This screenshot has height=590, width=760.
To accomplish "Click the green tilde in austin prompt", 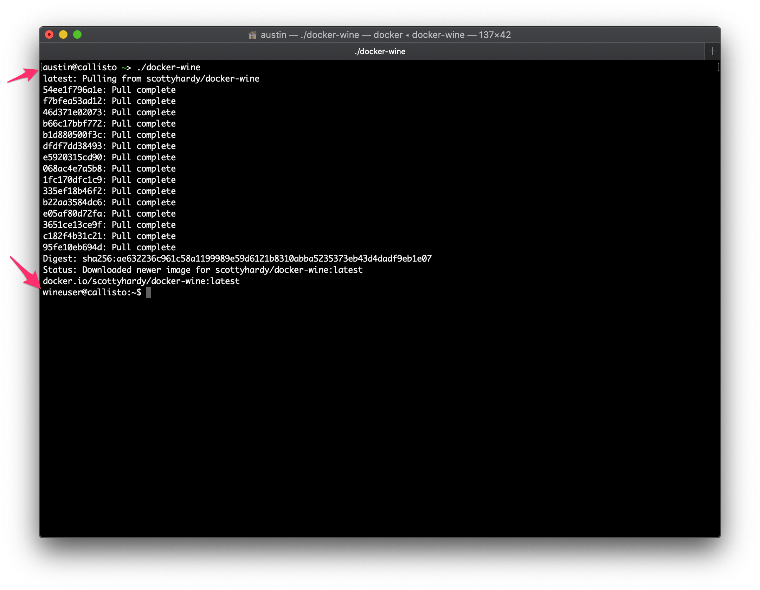I will point(124,68).
